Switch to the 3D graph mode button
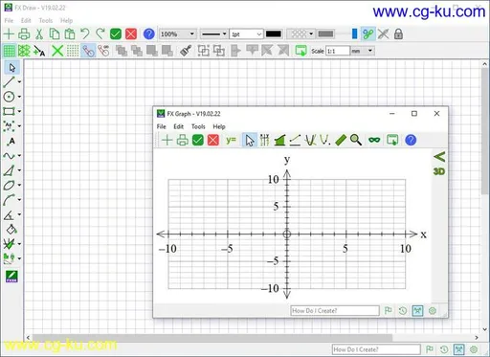 [x=439, y=171]
